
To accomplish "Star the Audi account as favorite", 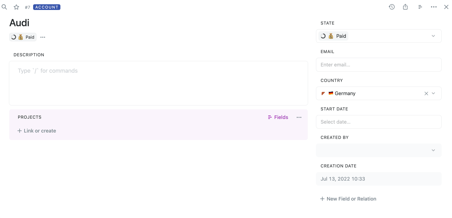I will pos(16,7).
